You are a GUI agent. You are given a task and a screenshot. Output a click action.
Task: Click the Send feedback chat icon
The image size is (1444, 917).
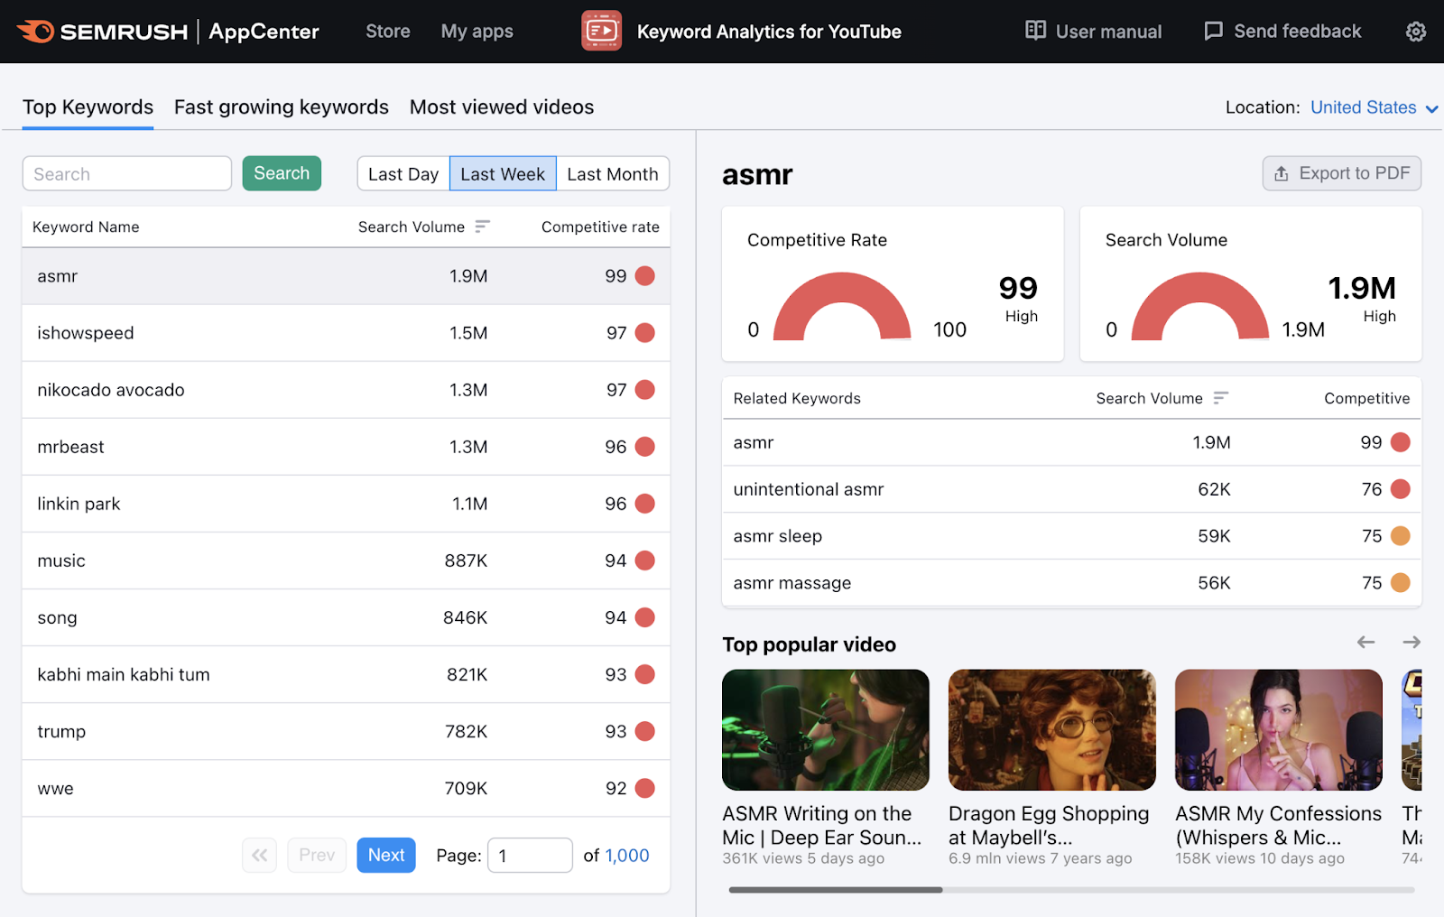1213,32
